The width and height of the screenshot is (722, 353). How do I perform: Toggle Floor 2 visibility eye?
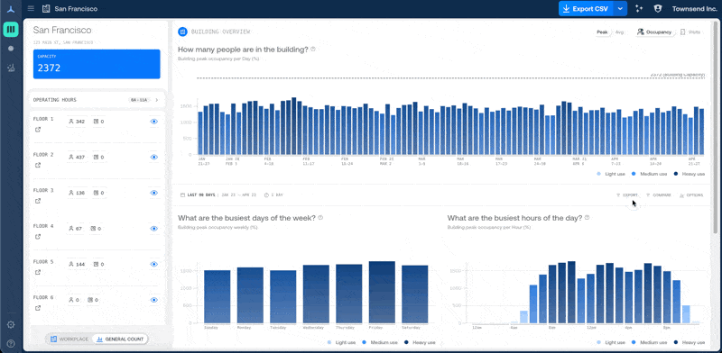pyautogui.click(x=154, y=158)
